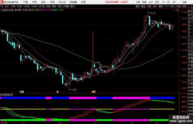The image size is (193, 124).
Task: Open the 市场 menu
Action: (x=34, y=2)
